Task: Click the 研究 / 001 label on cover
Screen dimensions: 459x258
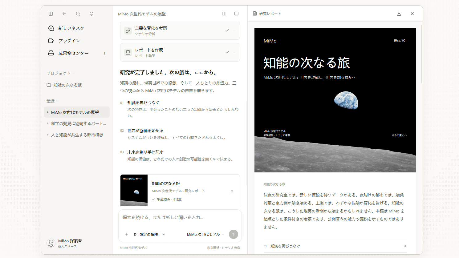Action: coord(400,41)
